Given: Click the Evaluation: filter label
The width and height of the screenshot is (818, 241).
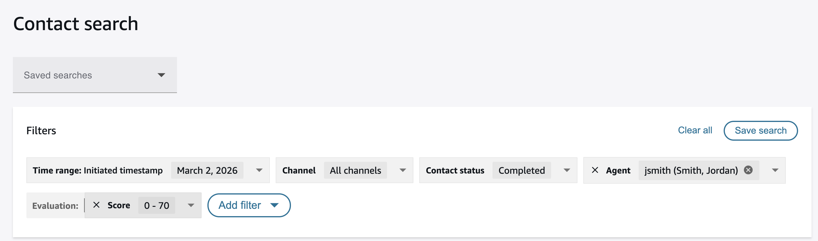Looking at the screenshot, I should tap(55, 206).
